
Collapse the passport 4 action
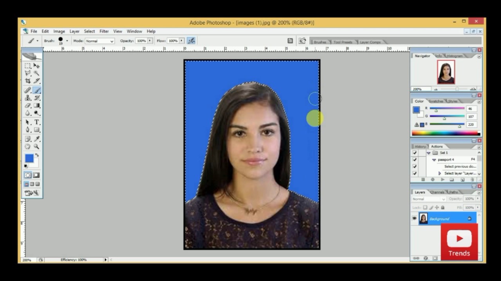434,160
